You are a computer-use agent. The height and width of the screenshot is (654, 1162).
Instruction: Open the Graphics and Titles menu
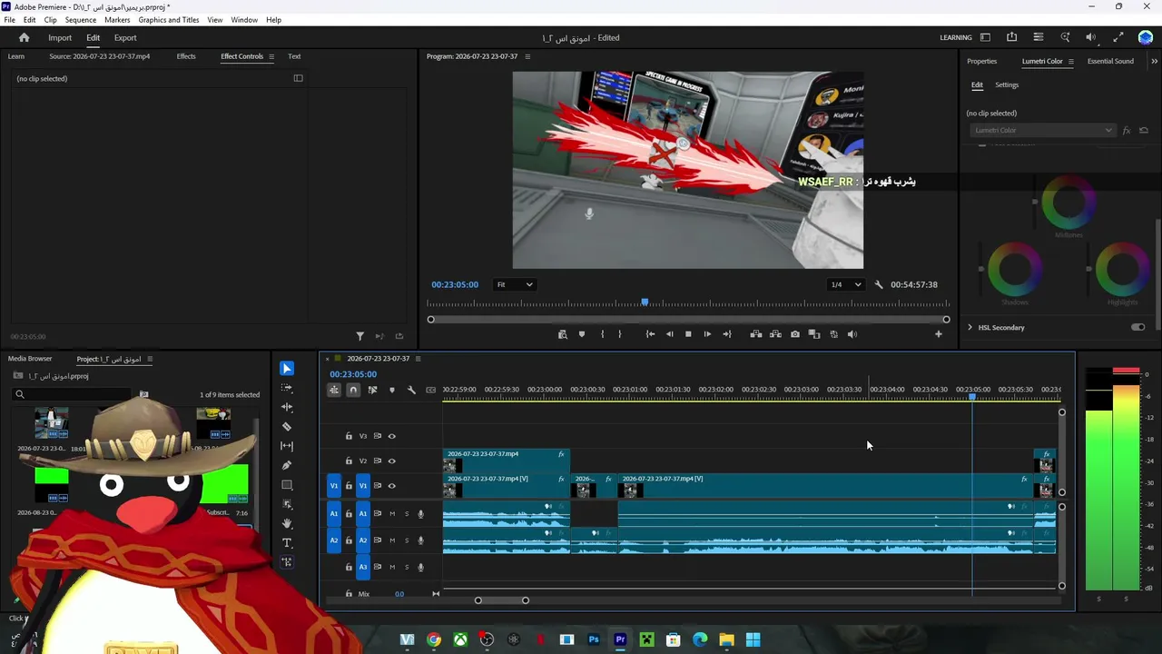point(169,20)
